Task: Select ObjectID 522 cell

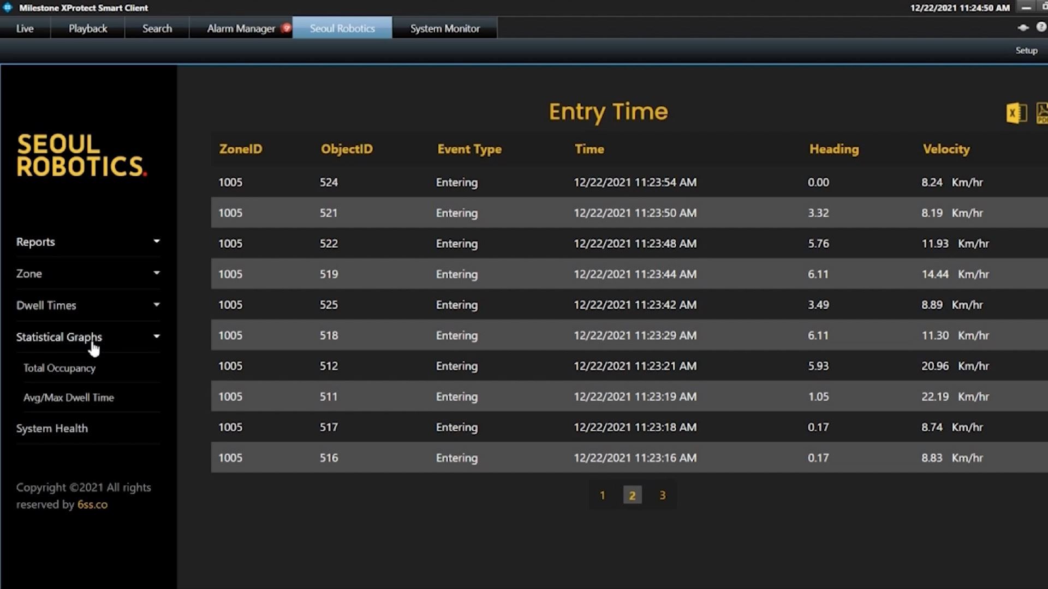Action: (x=329, y=243)
